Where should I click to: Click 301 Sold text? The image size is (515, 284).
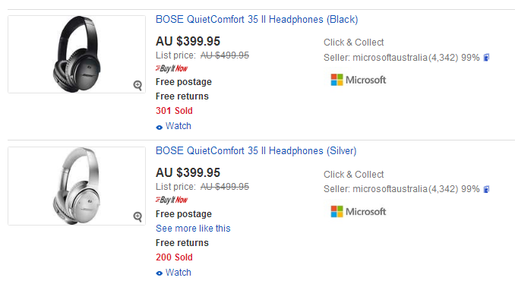tap(174, 111)
